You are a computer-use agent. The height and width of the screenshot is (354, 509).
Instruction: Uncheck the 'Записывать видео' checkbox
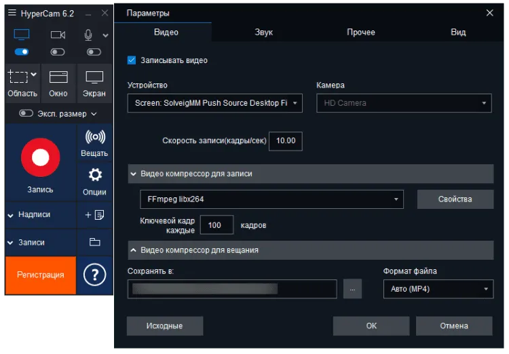pos(132,60)
